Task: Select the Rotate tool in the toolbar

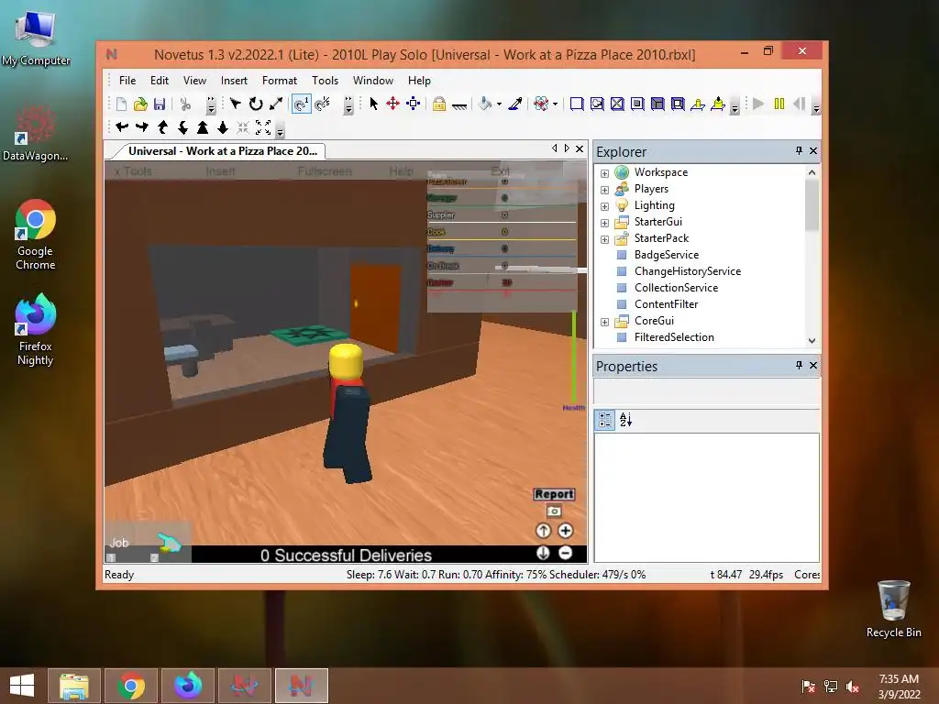Action: 256,104
